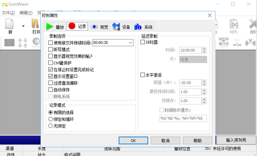The width and height of the screenshot is (257, 156).
Task: Click the 输入序列号 button
Action: [x=236, y=140]
